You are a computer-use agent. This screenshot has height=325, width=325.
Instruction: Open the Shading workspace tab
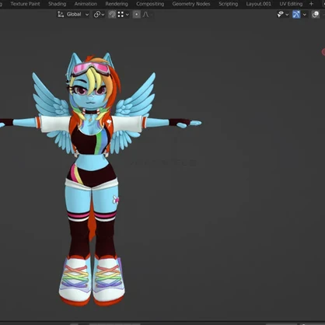click(58, 4)
